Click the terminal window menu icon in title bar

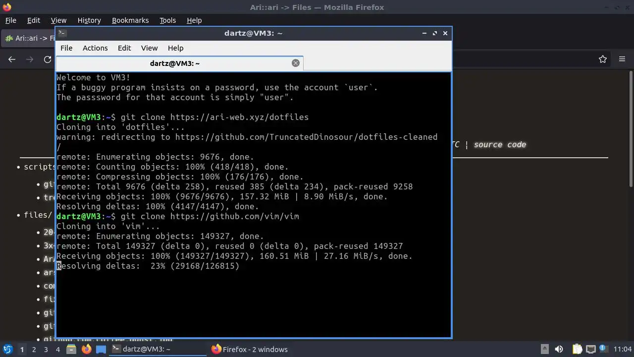pos(62,33)
